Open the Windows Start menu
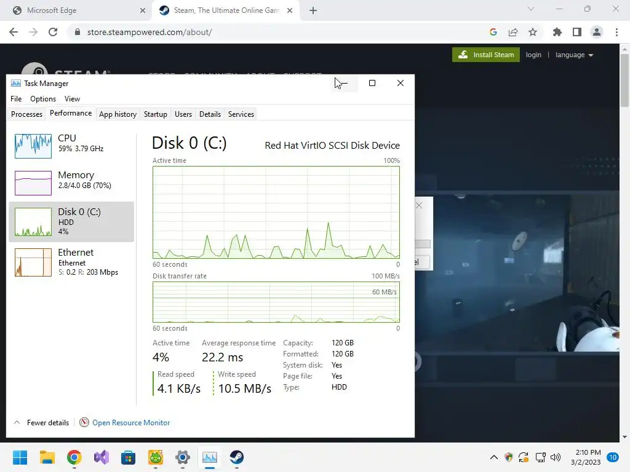The width and height of the screenshot is (630, 472). 20,457
